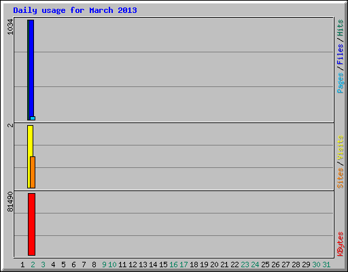Click day 16 on the x-axis
Image resolution: width=348 pixels, height=272 pixels.
tap(173, 265)
